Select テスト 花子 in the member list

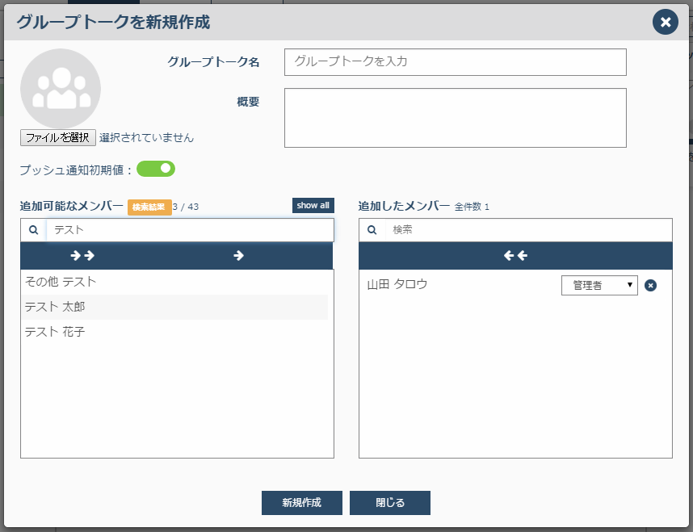tap(174, 332)
